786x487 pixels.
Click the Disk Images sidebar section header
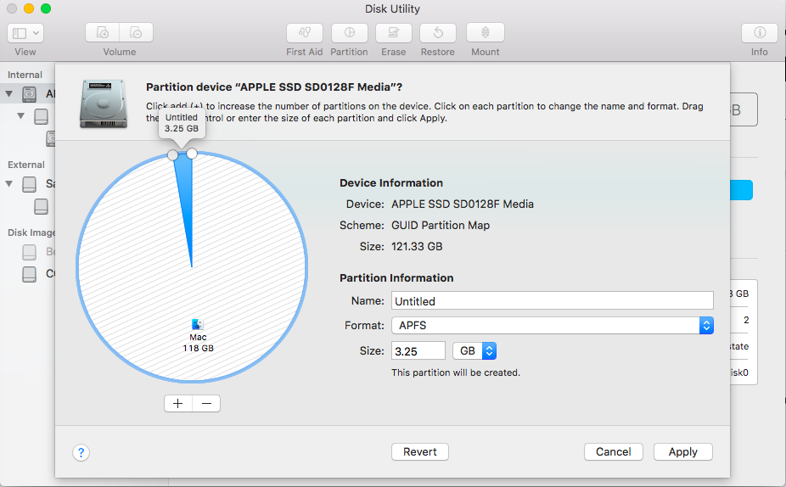pos(31,232)
